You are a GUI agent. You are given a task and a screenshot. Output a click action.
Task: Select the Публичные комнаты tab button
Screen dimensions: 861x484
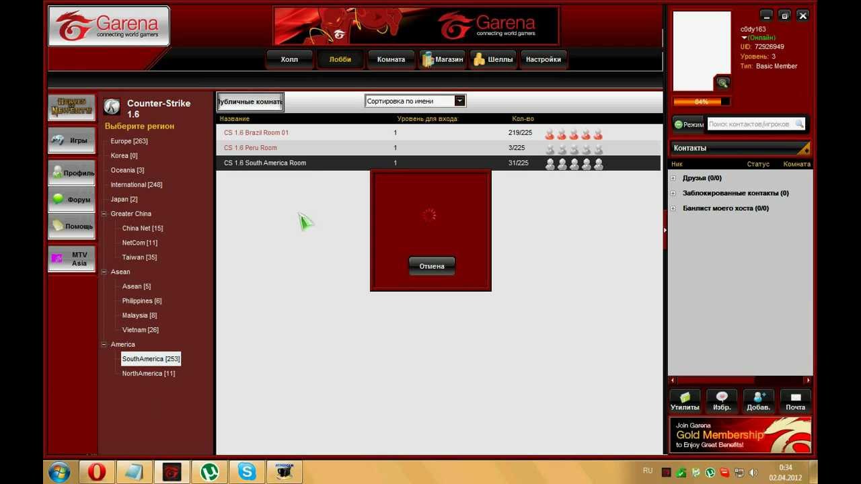click(x=250, y=102)
